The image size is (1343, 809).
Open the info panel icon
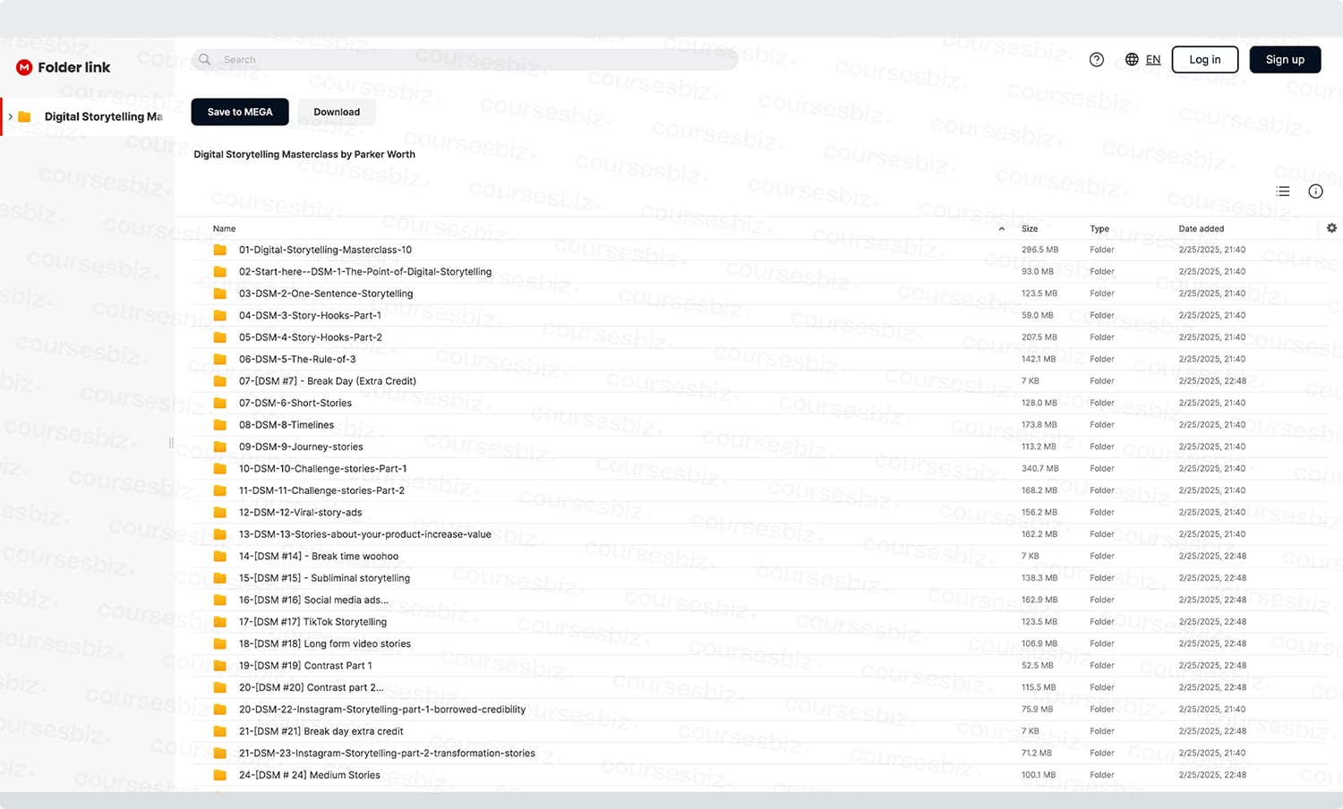[x=1315, y=192]
